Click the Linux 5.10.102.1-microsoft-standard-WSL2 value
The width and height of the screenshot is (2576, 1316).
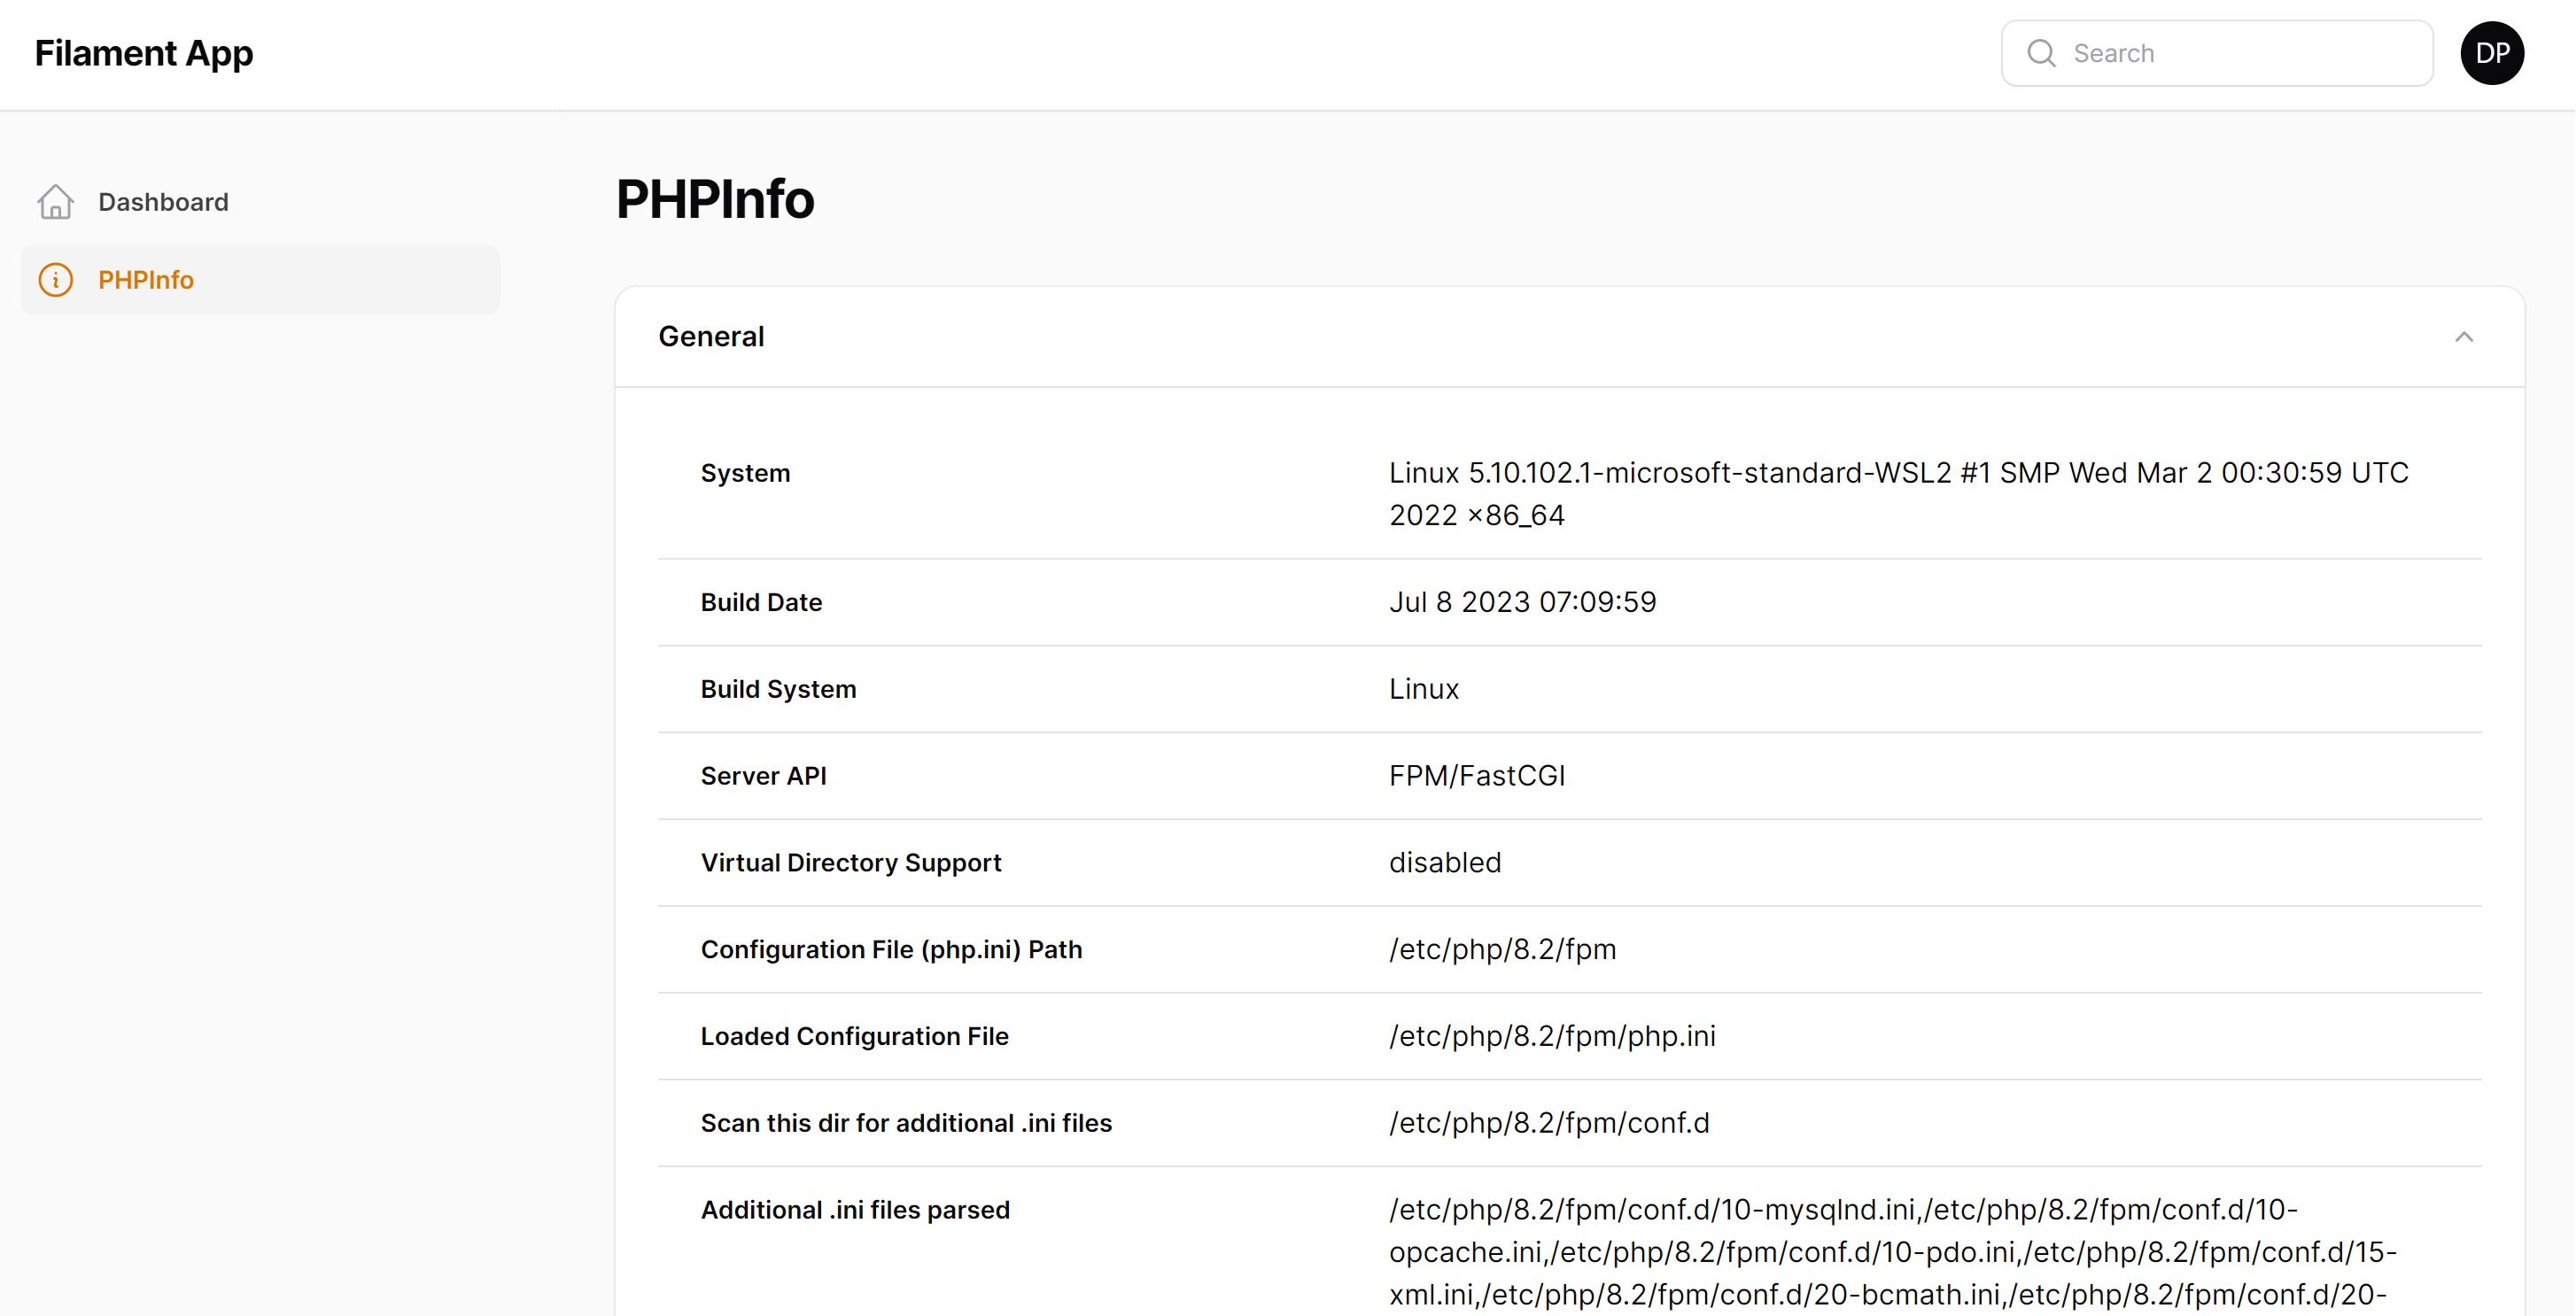pyautogui.click(x=1898, y=494)
